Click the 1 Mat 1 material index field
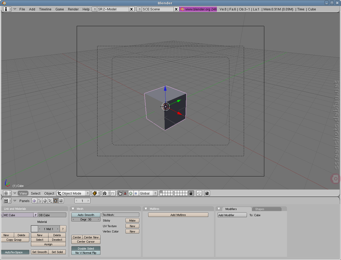The image size is (341, 260). point(49,229)
